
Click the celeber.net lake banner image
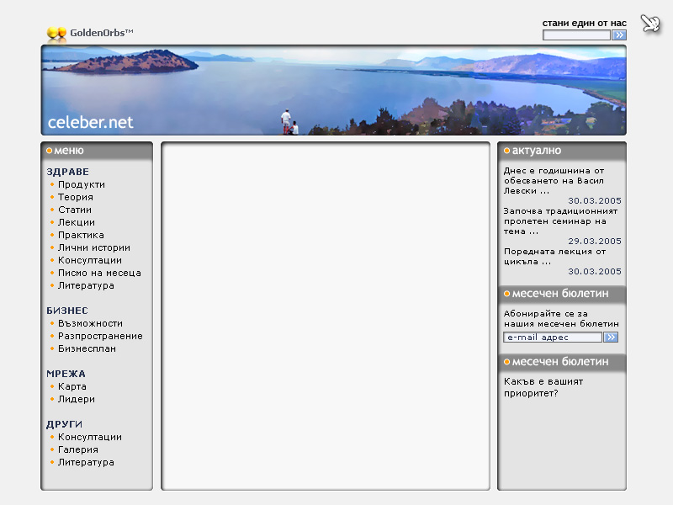333,90
